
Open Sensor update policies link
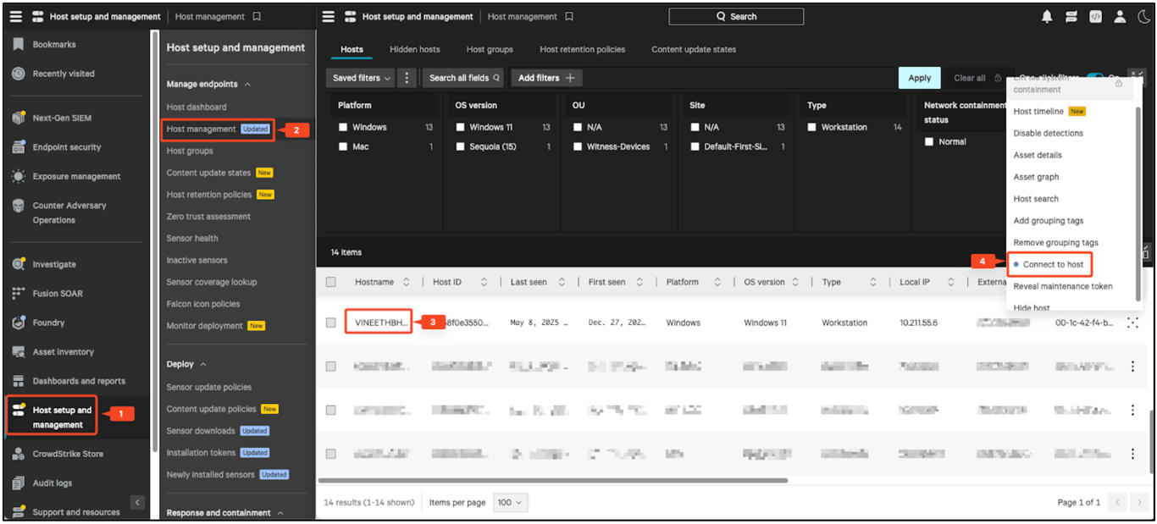tap(209, 387)
